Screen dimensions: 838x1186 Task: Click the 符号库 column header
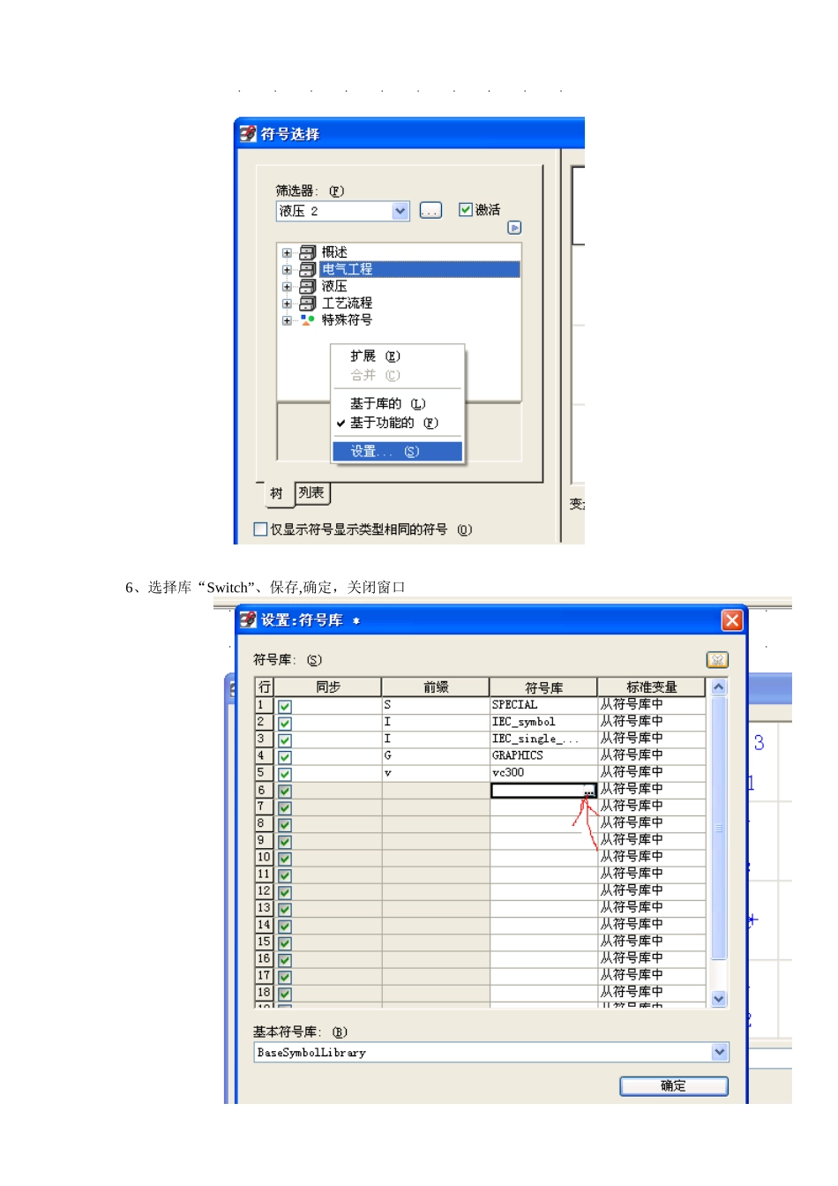(x=543, y=687)
